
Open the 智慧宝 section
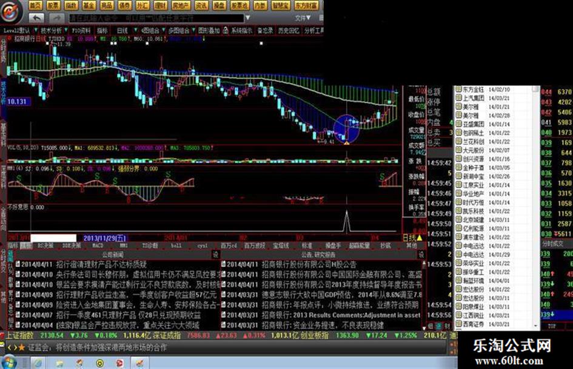coord(281,5)
